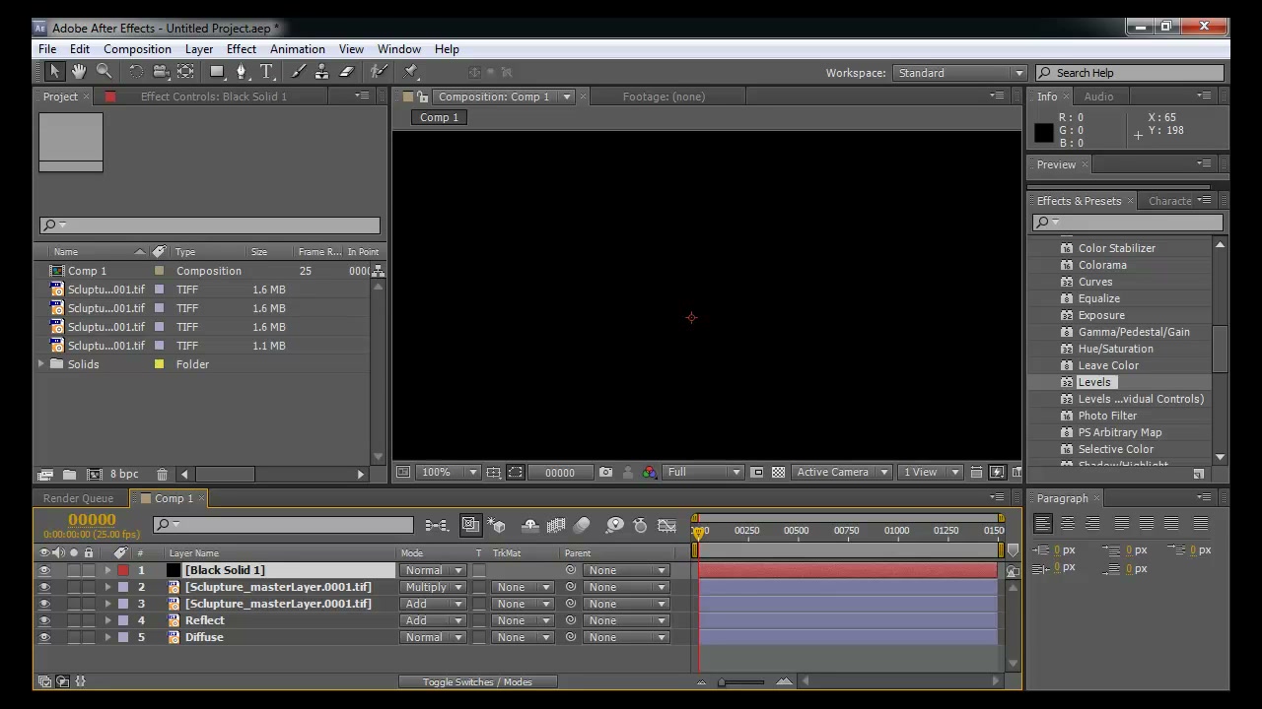Image resolution: width=1262 pixels, height=709 pixels.
Task: Hide the Black Solid 1 layer
Action: (44, 570)
